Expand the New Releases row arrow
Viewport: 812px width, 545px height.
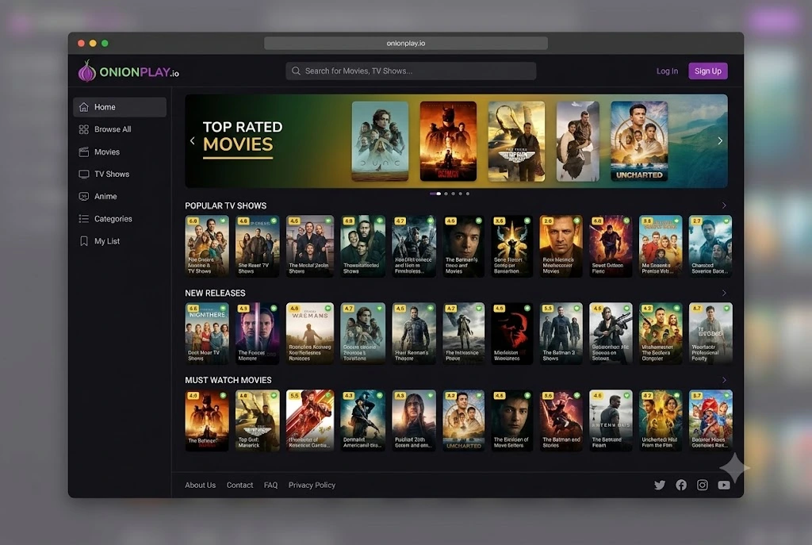coord(723,294)
